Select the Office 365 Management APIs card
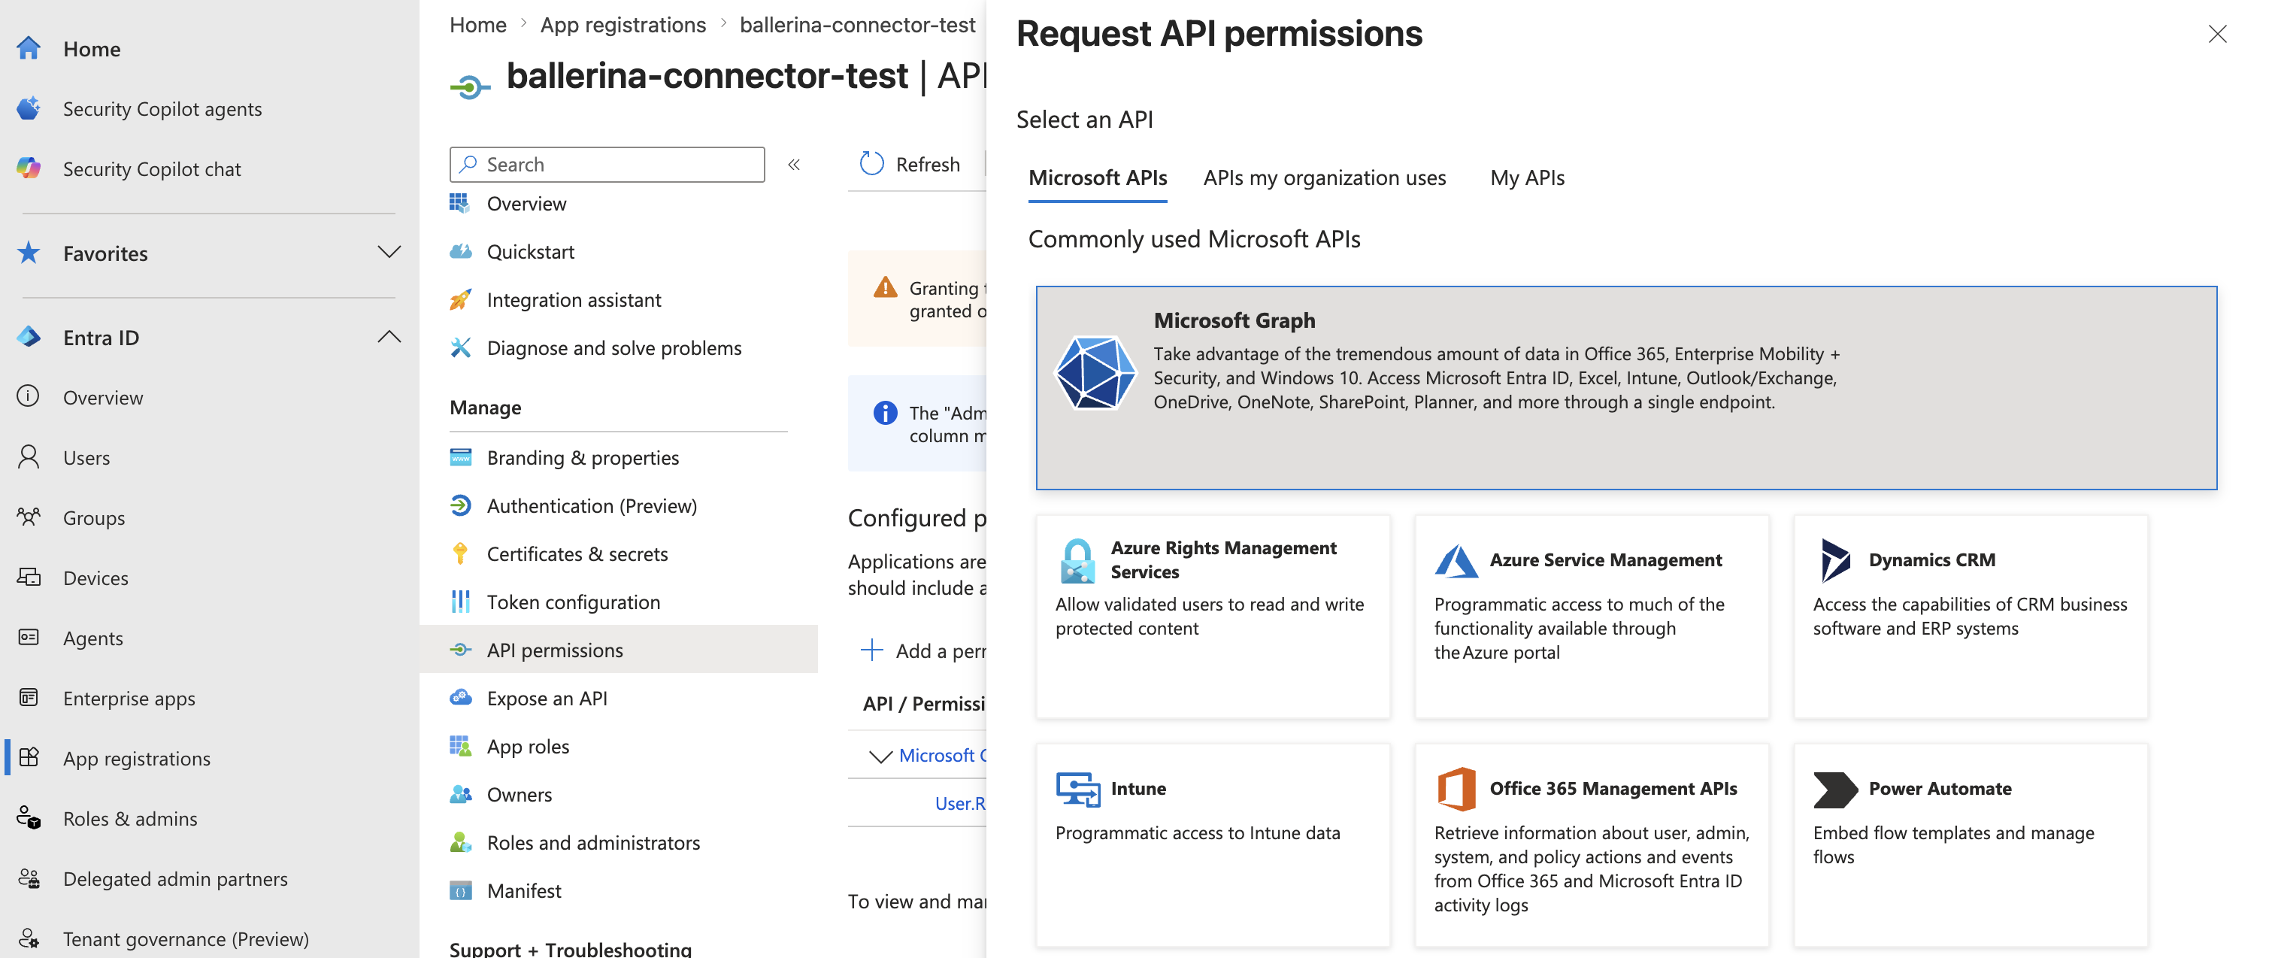 tap(1591, 844)
